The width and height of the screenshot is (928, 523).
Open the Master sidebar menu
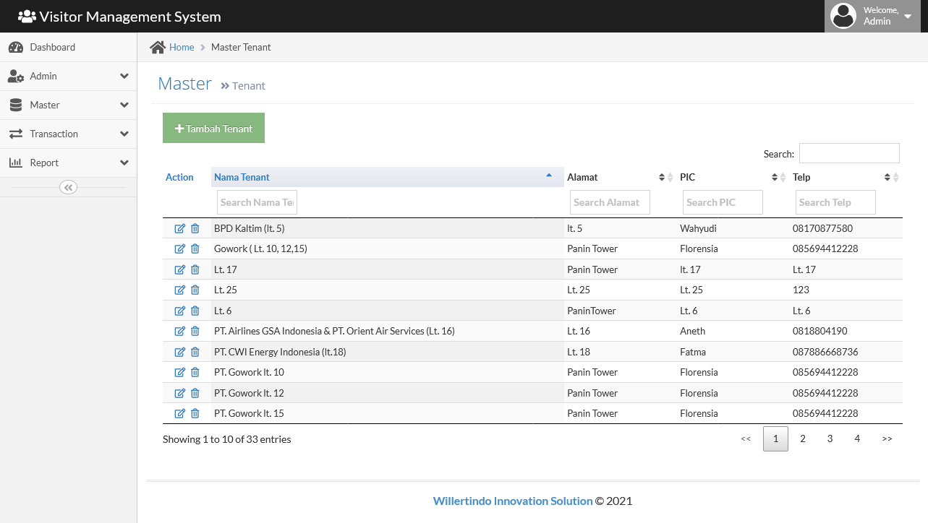coord(68,105)
